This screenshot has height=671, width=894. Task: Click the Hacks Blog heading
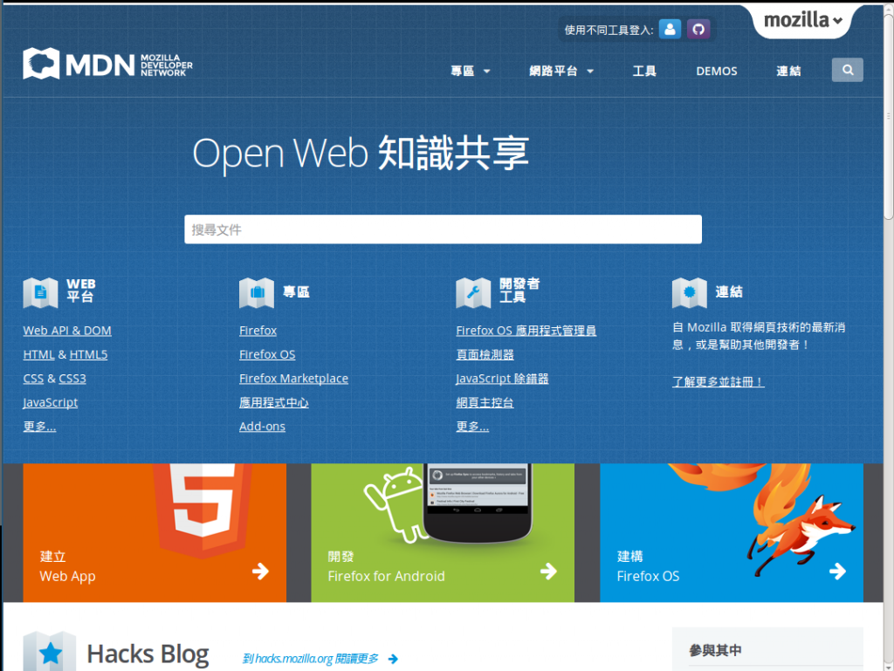[x=148, y=654]
